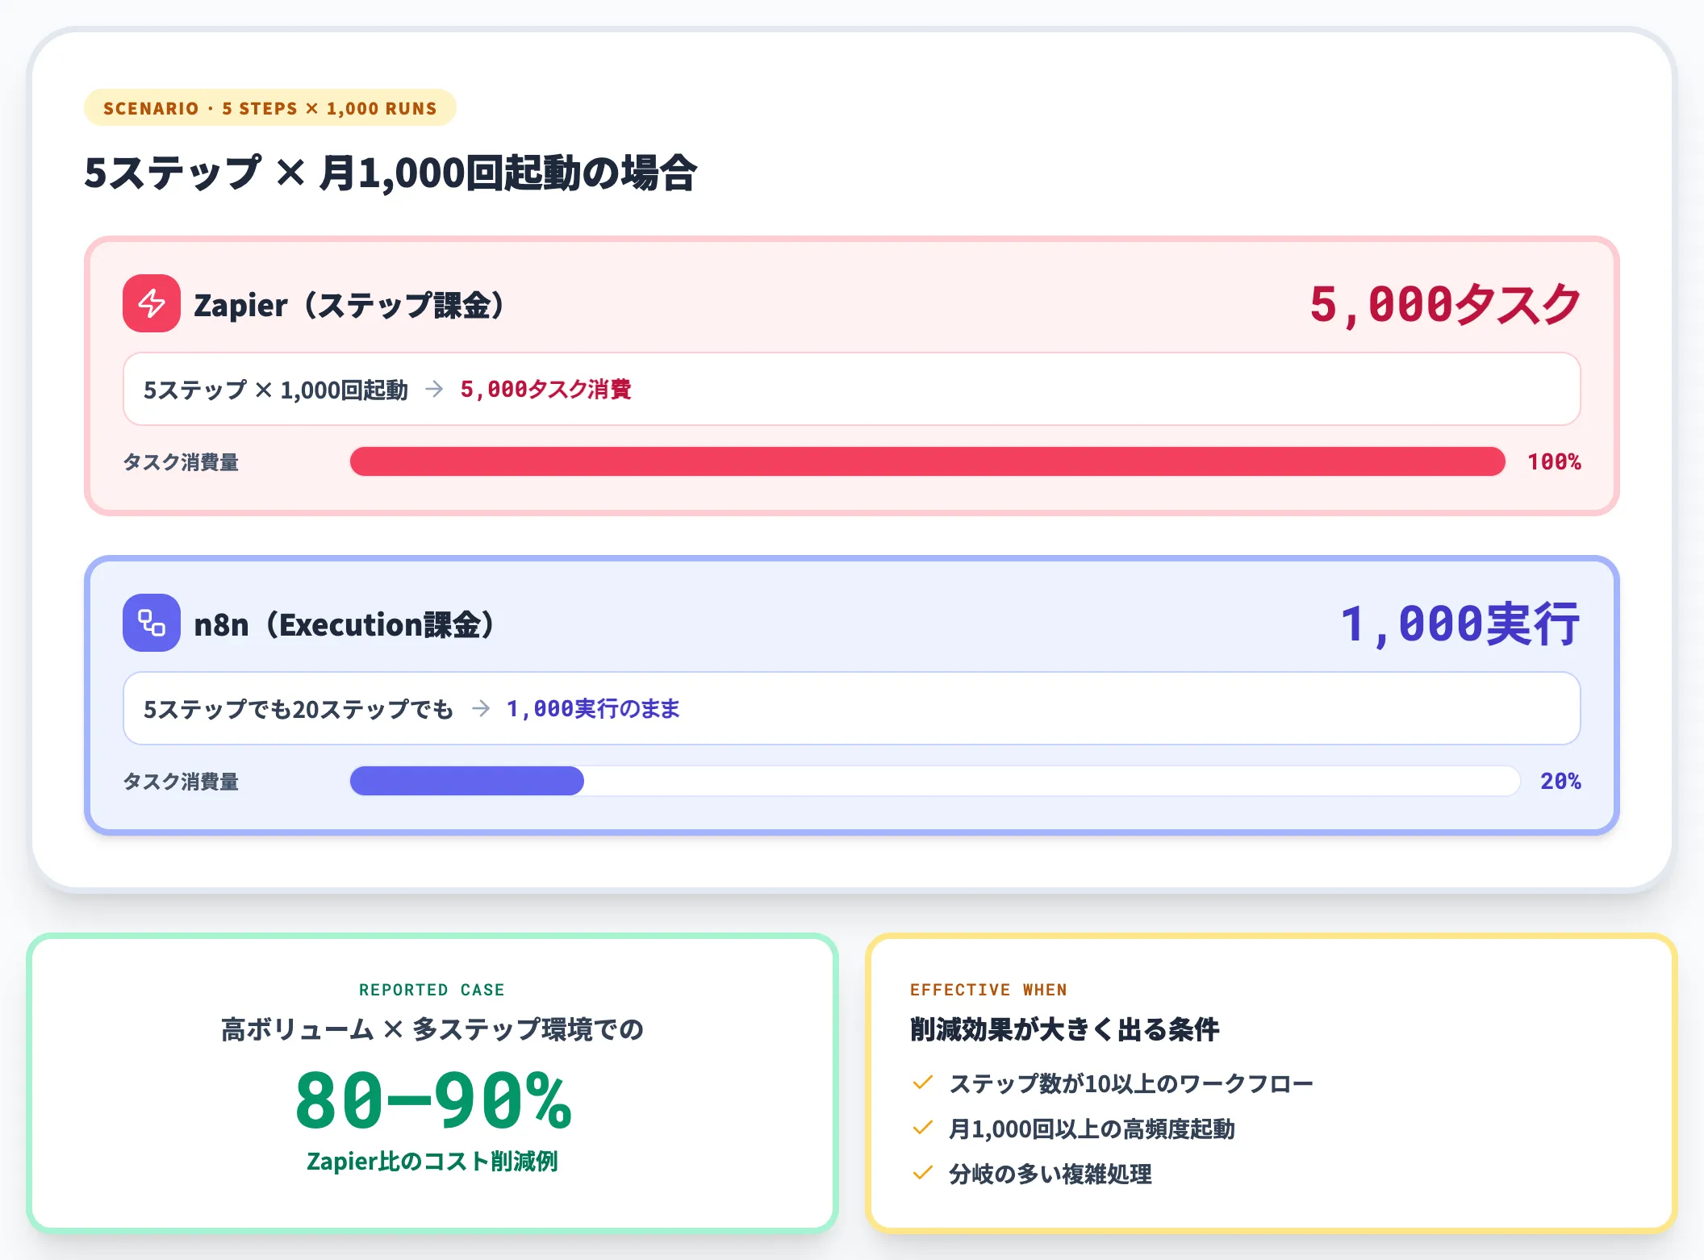Click the 1,000実行 purple total

click(x=1460, y=624)
